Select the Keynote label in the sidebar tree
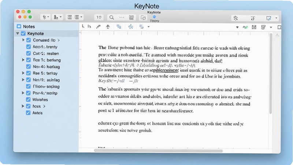The width and height of the screenshot is (293, 165). tap(36, 33)
